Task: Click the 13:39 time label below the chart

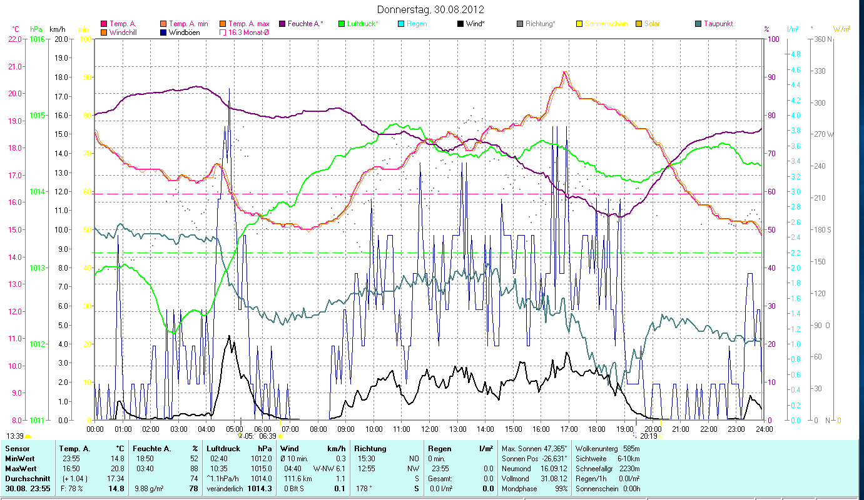Action: (x=15, y=436)
